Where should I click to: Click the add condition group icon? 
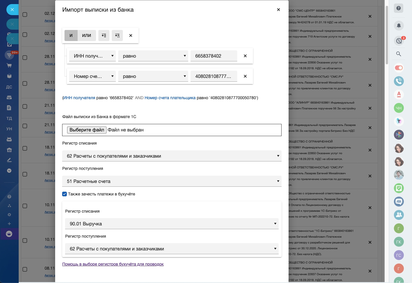[117, 35]
